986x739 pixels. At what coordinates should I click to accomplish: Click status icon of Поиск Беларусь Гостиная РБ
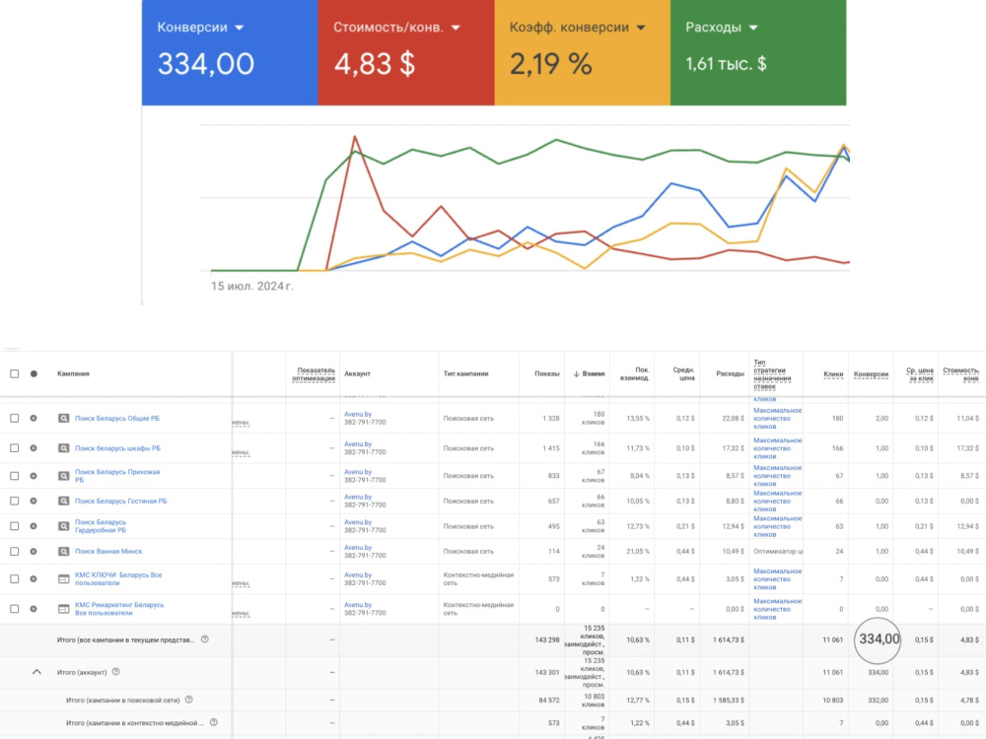point(34,501)
